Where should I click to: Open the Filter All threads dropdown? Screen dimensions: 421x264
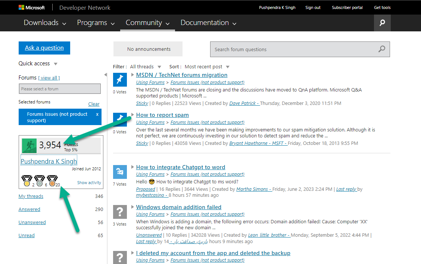click(x=159, y=67)
